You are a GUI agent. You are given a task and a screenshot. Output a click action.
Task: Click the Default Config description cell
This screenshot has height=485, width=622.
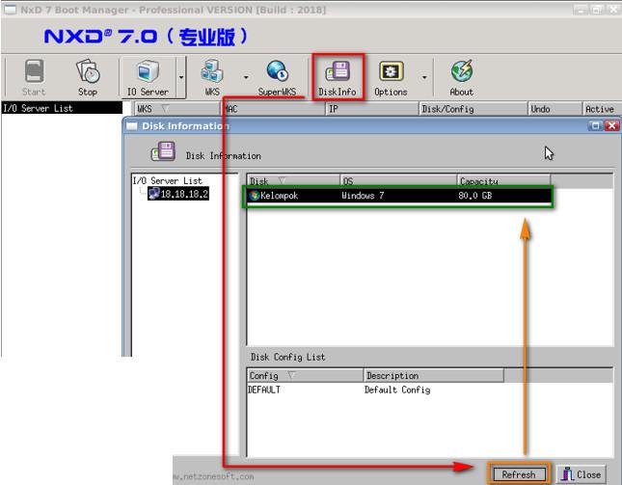[397, 390]
